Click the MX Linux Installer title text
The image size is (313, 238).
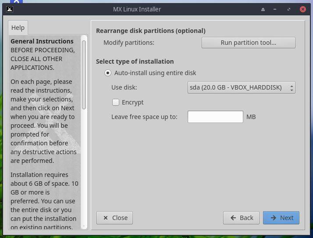pyautogui.click(x=137, y=9)
